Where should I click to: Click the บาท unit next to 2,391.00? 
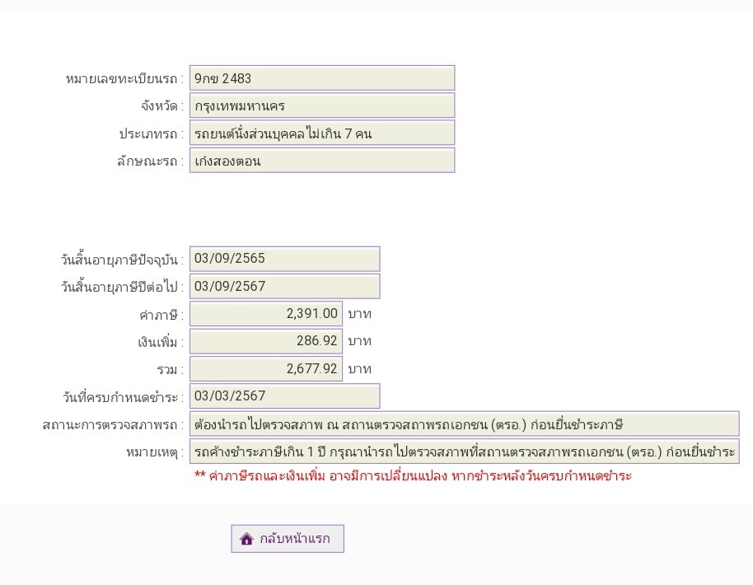(x=360, y=314)
